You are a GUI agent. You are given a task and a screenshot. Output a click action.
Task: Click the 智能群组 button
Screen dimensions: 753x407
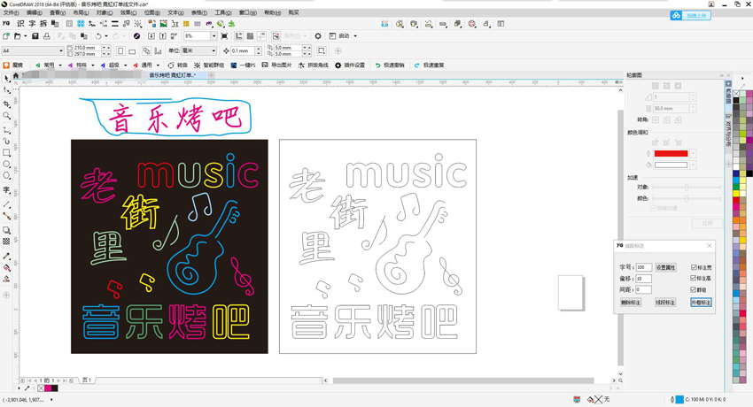coord(209,65)
